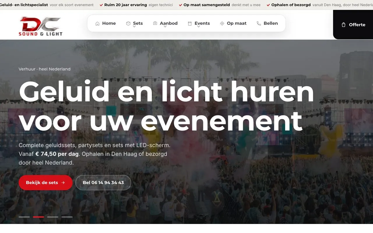
Task: Click the calendar icon beside Events
Action: (190, 24)
